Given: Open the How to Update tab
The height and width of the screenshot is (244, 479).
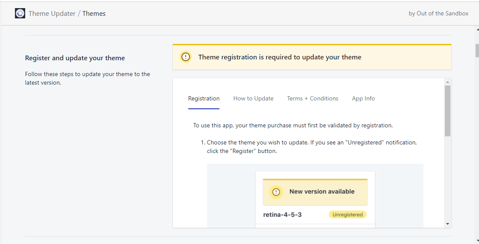Looking at the screenshot, I should (253, 98).
